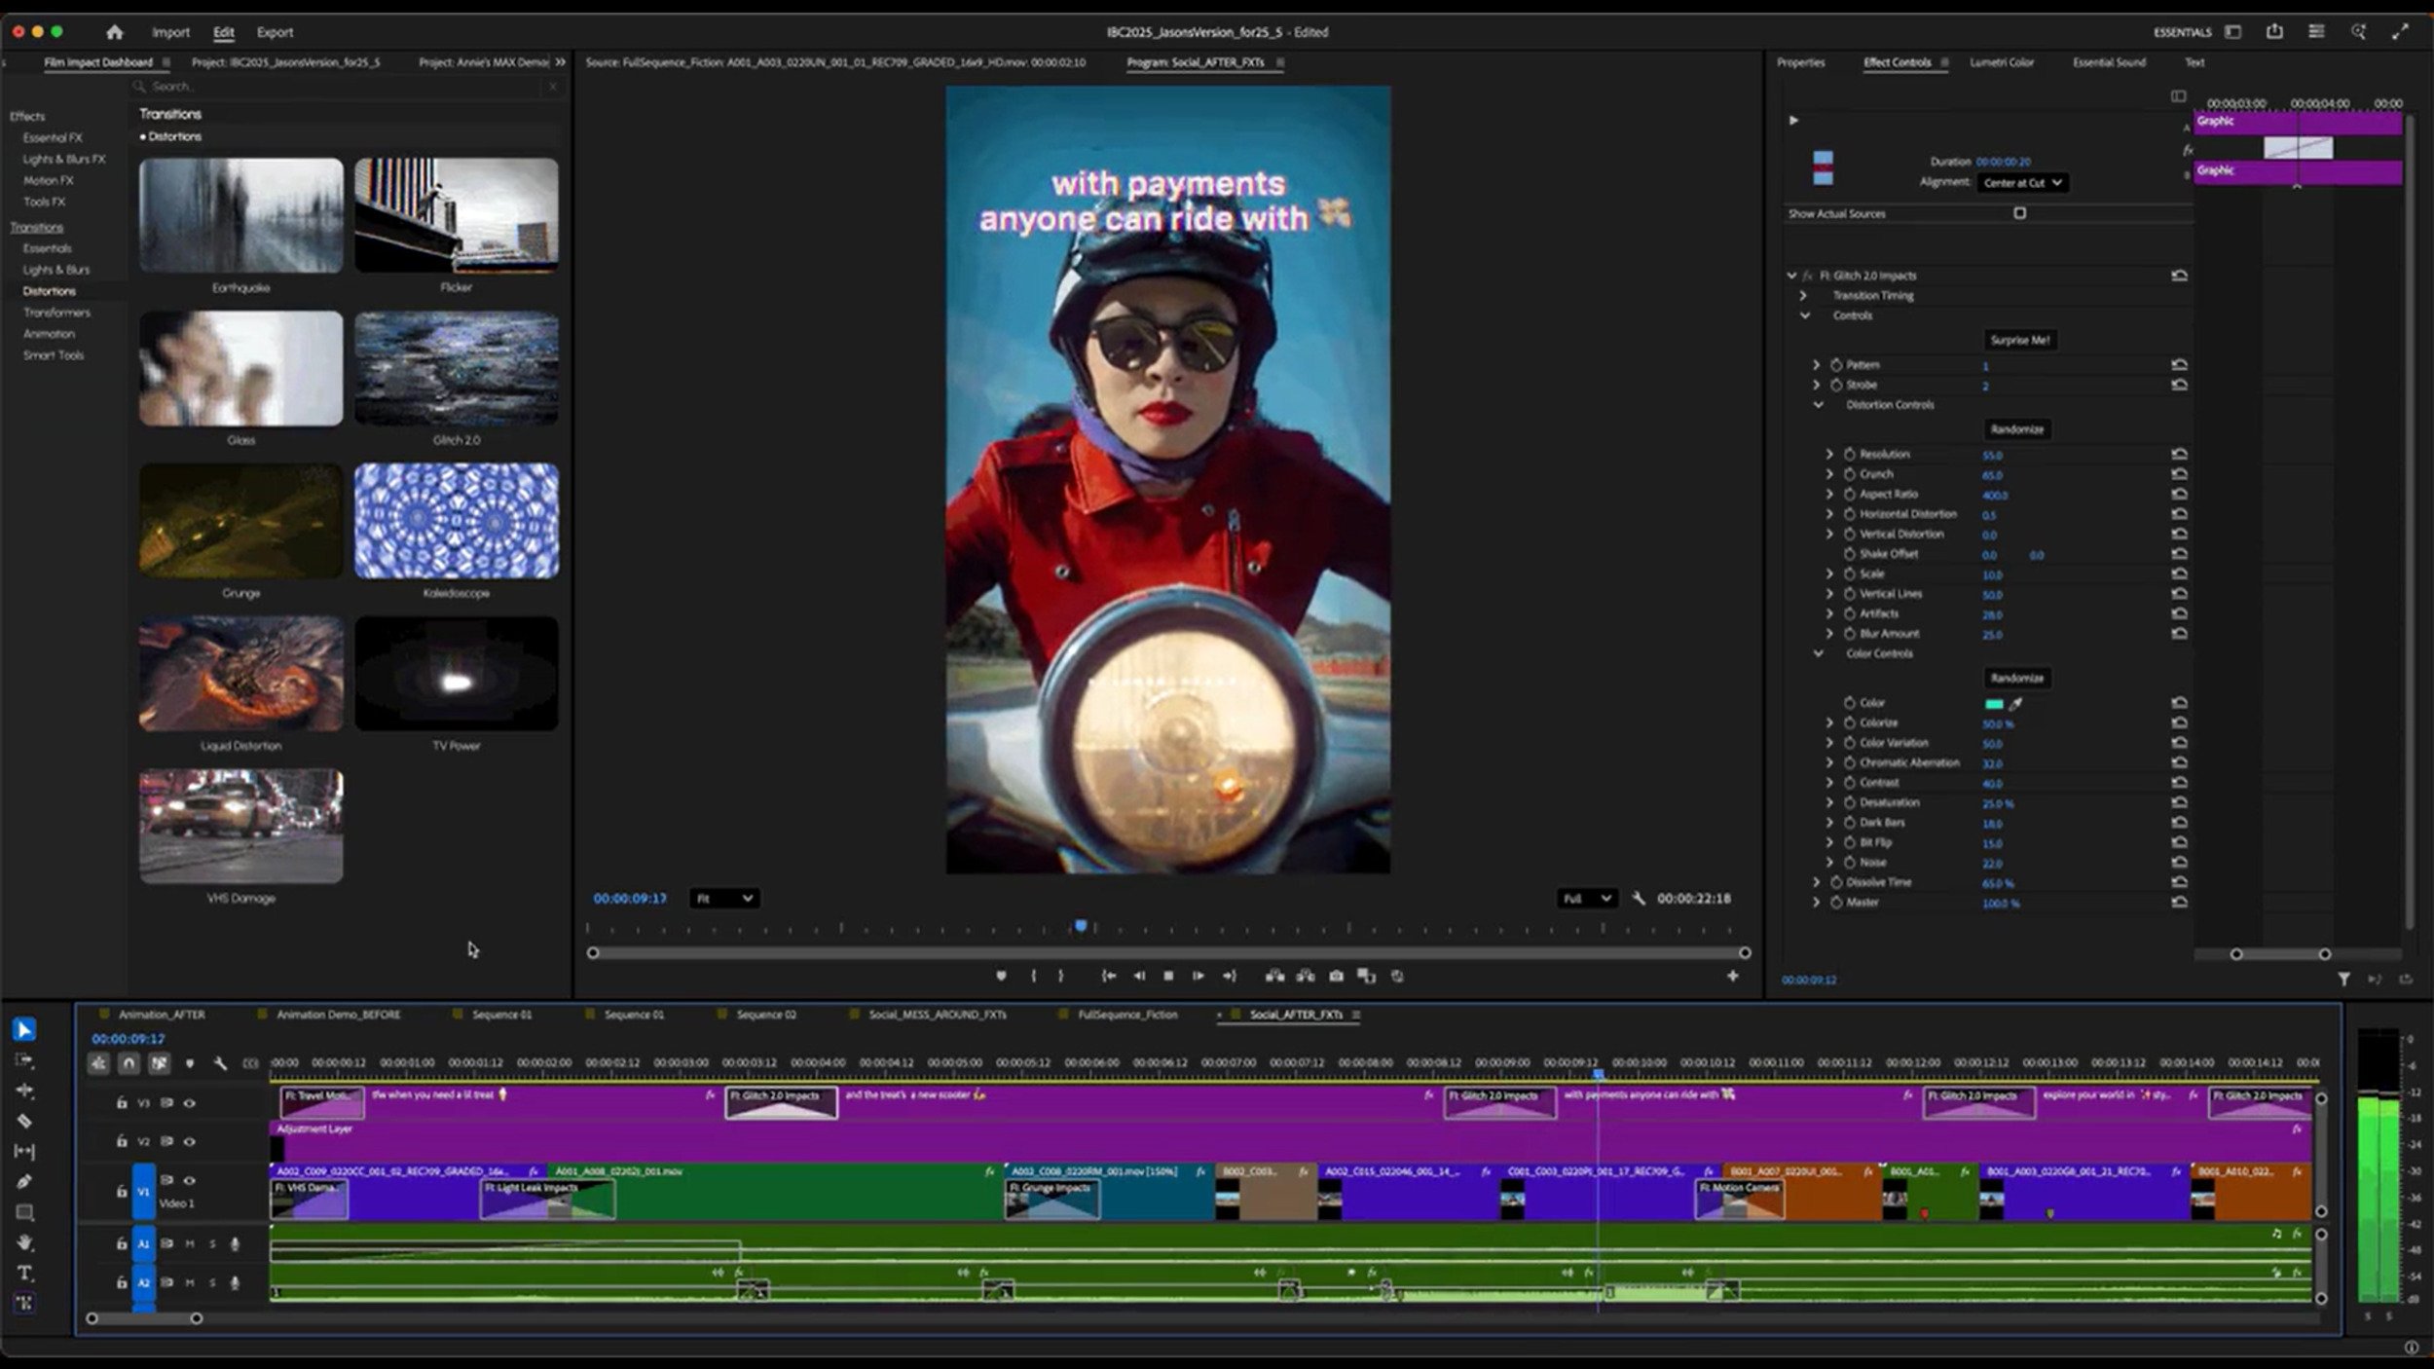Select the Kaleidoscope transition thumbnail
The height and width of the screenshot is (1369, 2434).
[x=456, y=521]
